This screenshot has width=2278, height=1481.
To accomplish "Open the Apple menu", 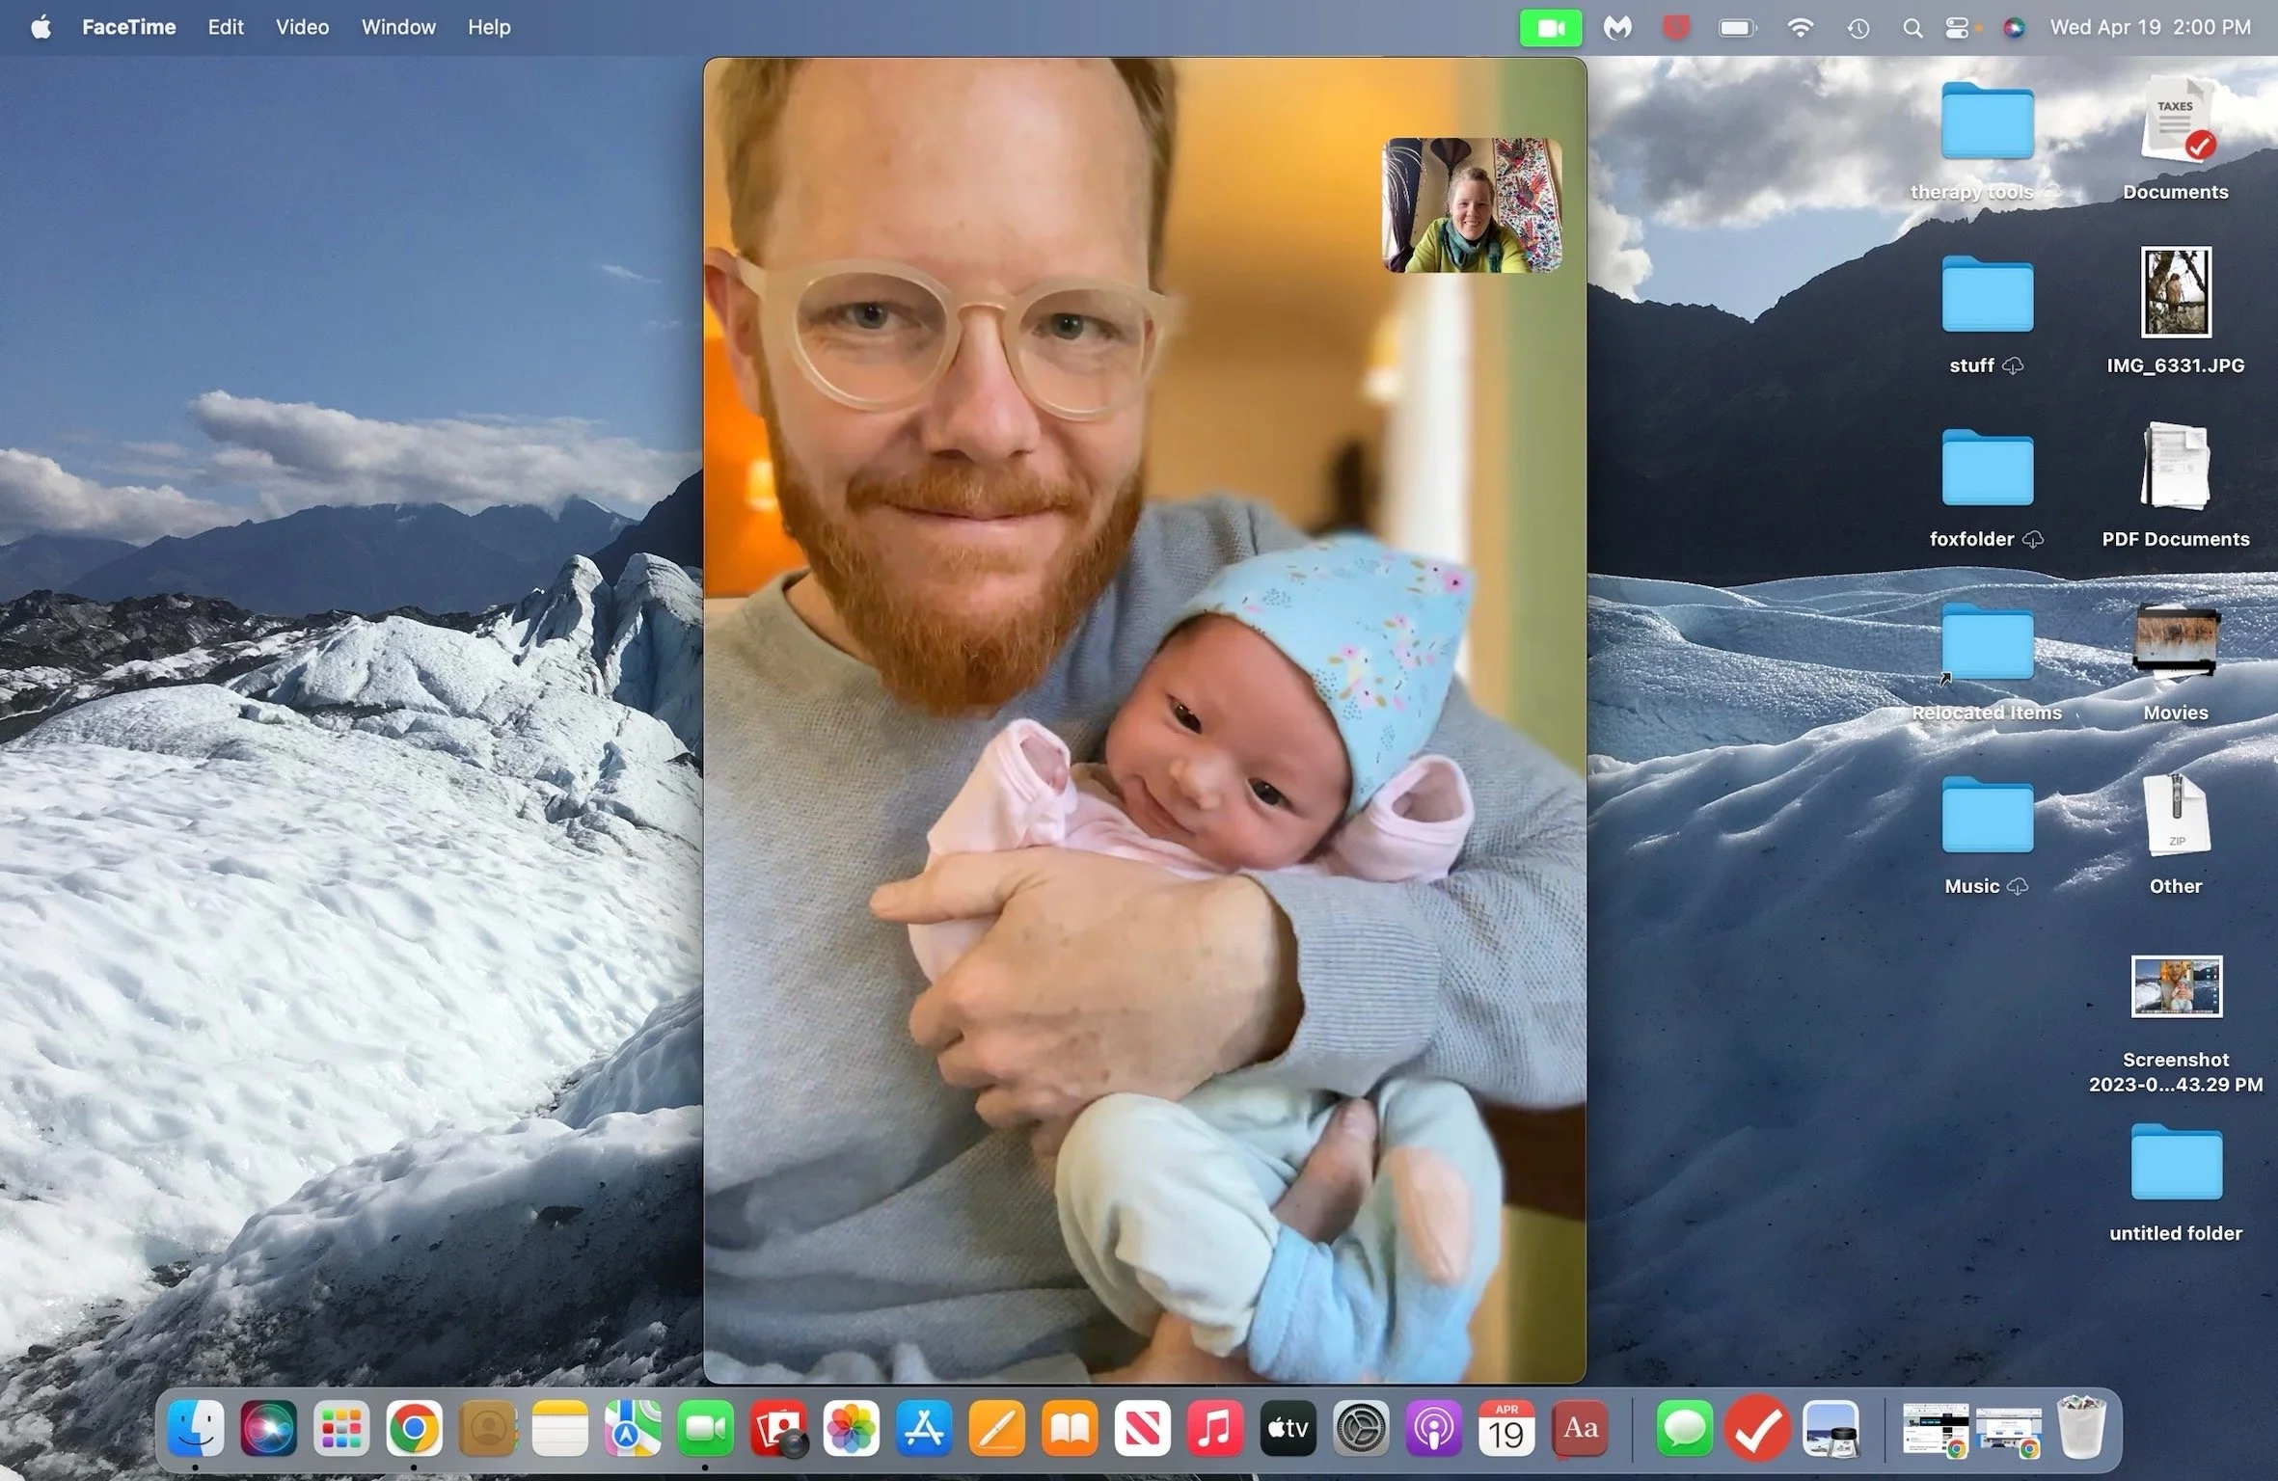I will click(41, 27).
